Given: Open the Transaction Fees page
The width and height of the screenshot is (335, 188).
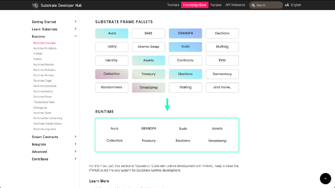Looking at the screenshot, I should (44, 102).
